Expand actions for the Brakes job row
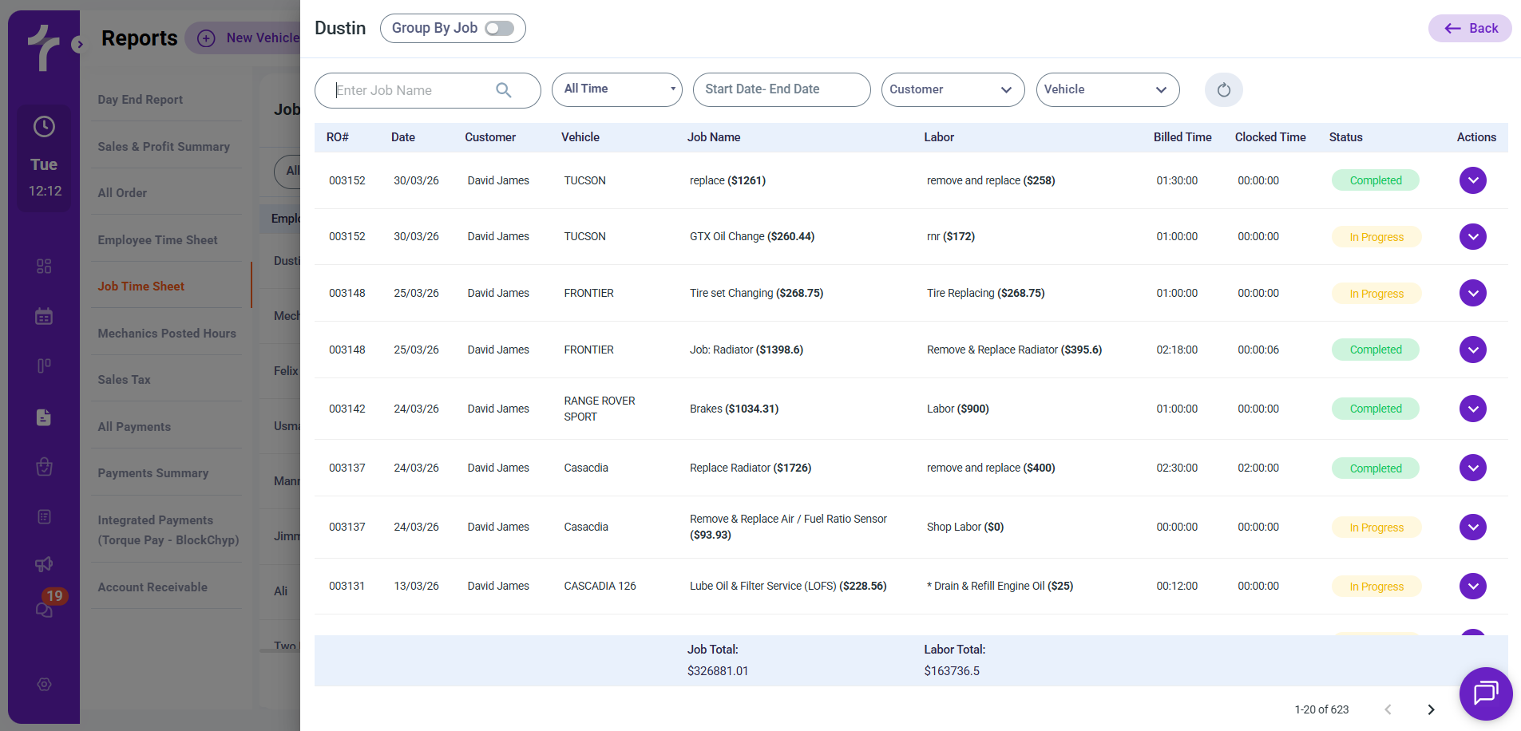This screenshot has width=1521, height=731. coord(1472,409)
